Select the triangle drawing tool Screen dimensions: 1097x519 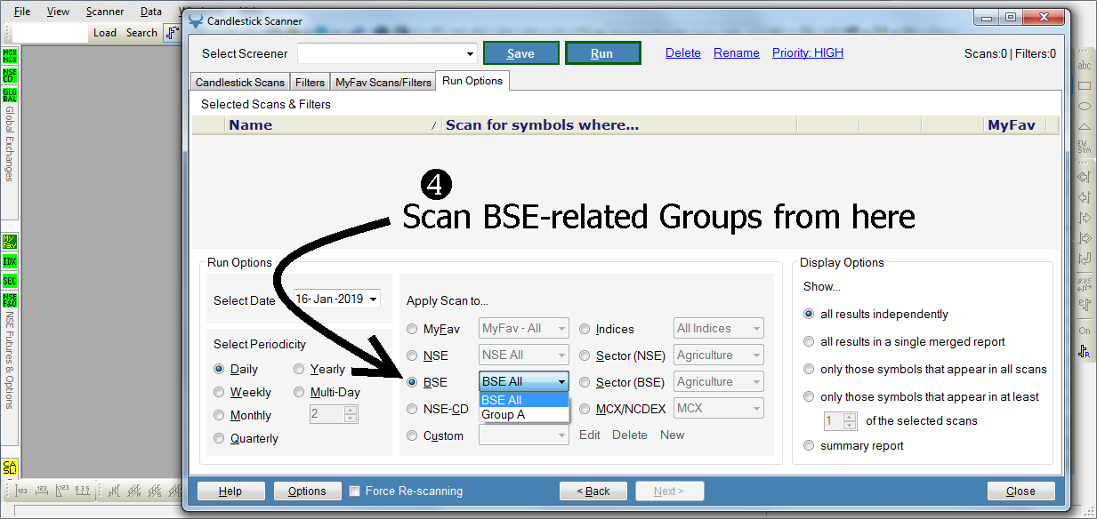point(1085,127)
